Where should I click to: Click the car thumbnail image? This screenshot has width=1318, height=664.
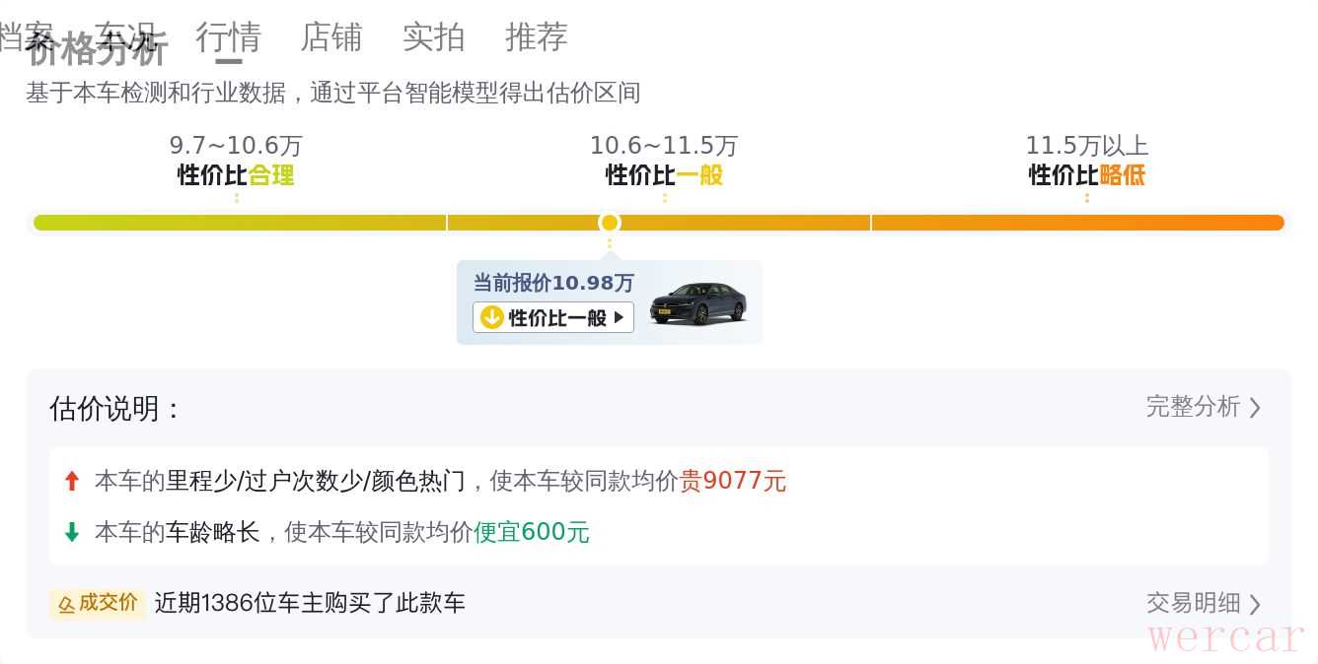pyautogui.click(x=698, y=302)
